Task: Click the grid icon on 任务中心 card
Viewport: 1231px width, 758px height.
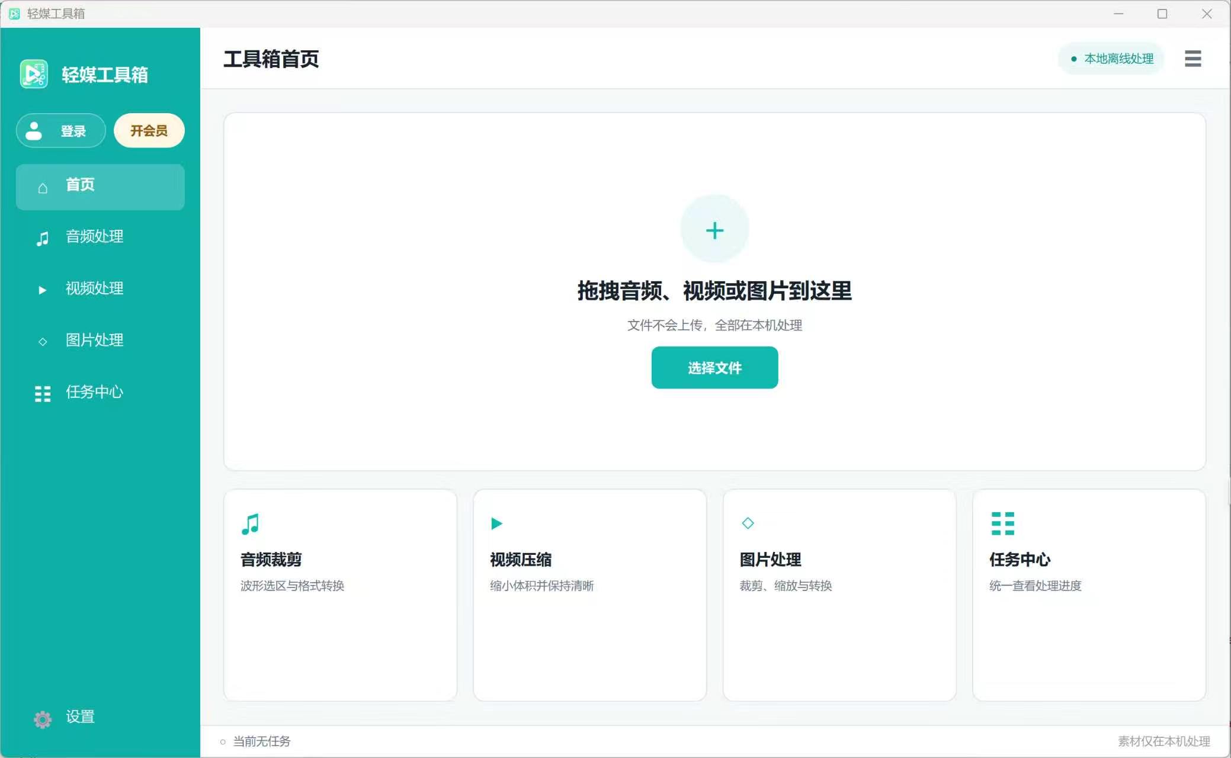Action: point(1002,523)
